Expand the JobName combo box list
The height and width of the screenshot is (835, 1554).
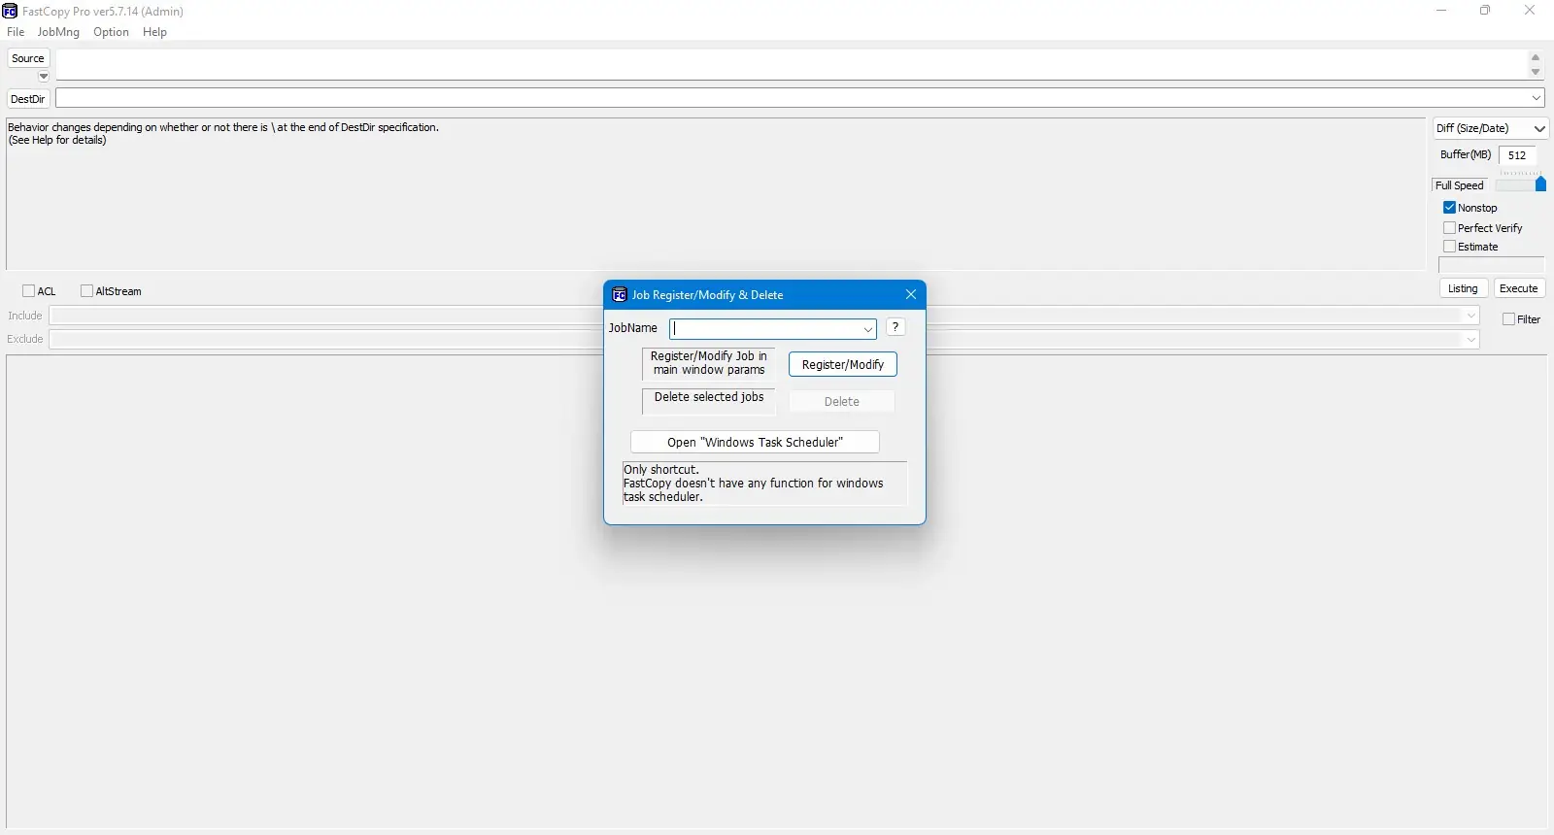(867, 329)
